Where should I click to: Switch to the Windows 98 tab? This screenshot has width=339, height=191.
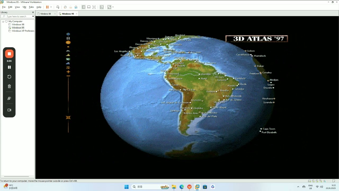click(x=46, y=14)
